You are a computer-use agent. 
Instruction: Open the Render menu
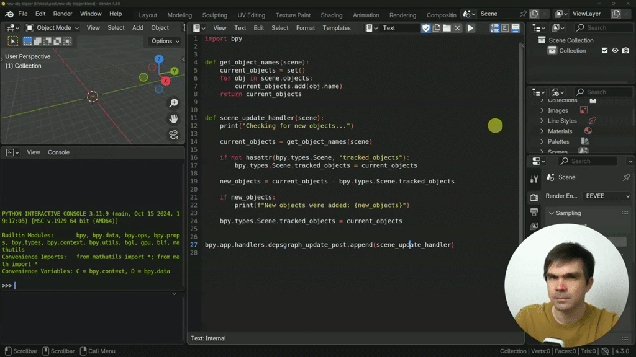pyautogui.click(x=62, y=14)
